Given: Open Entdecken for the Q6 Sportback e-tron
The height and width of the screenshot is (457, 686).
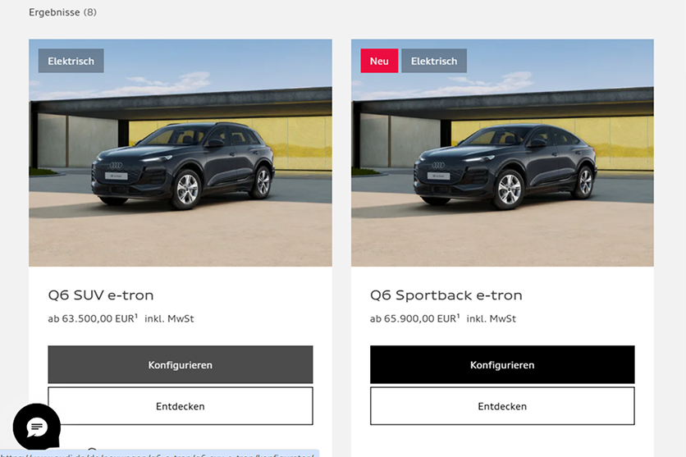Looking at the screenshot, I should click(502, 406).
